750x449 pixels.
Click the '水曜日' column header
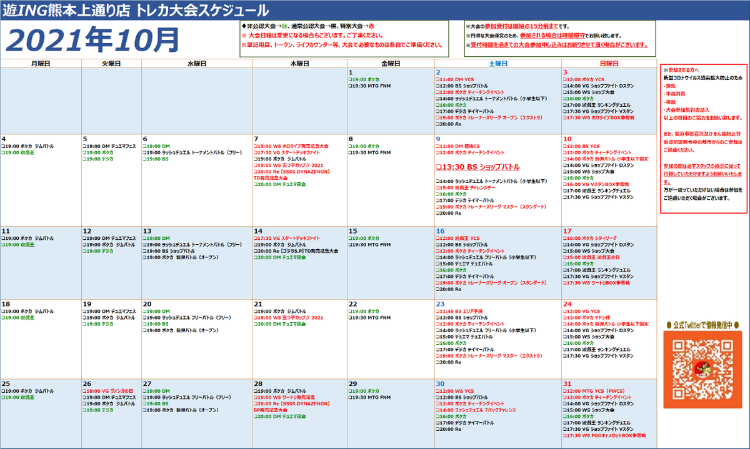pyautogui.click(x=197, y=64)
